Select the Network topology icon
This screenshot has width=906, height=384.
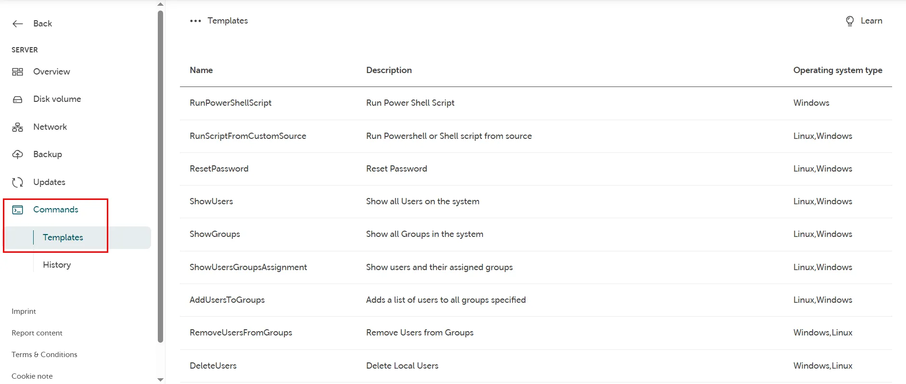(18, 127)
